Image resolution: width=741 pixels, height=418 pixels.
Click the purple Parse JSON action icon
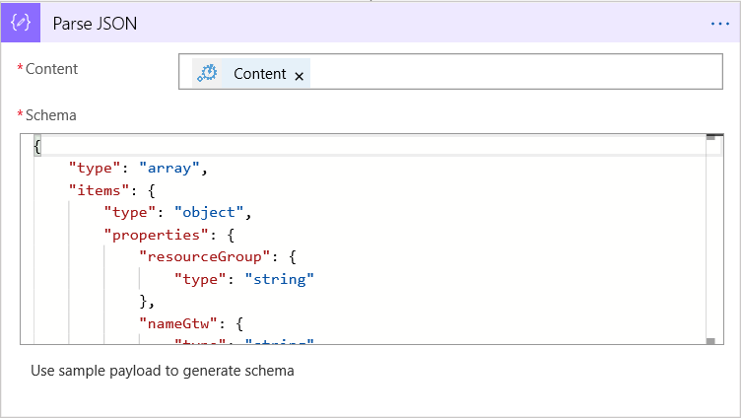click(x=21, y=24)
